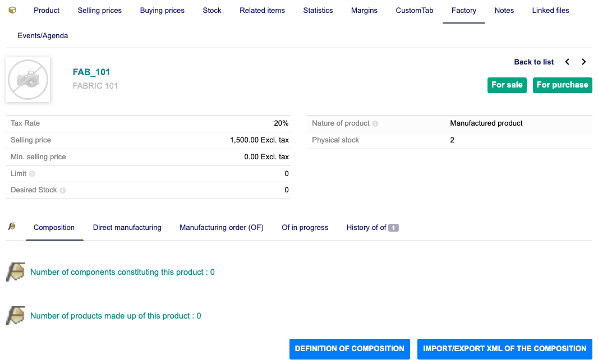Toggle the For sale status badge
The height and width of the screenshot is (364, 598).
[x=507, y=85]
